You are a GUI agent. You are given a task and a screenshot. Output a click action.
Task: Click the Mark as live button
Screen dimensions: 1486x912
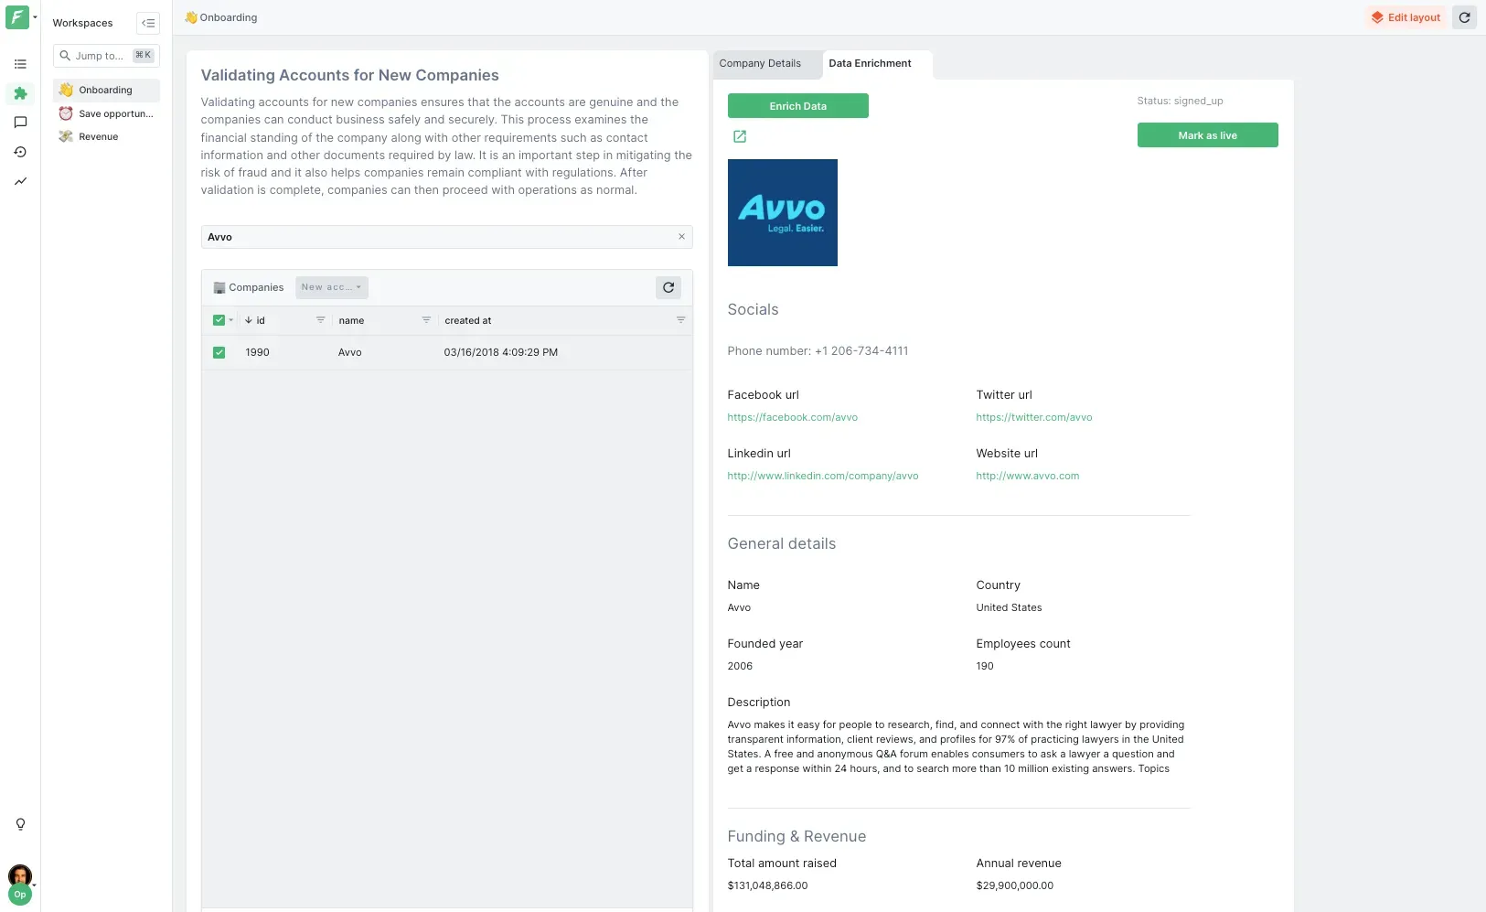tap(1207, 135)
